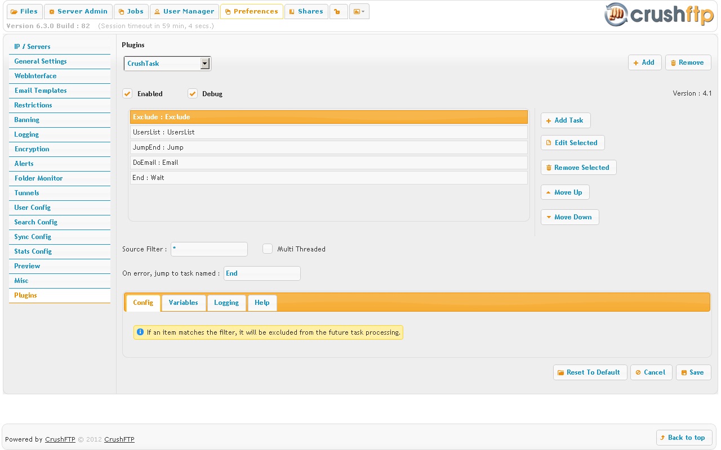Click the CrushFTP link after © 2012
Screen dimensions: 721x450
[x=119, y=440]
